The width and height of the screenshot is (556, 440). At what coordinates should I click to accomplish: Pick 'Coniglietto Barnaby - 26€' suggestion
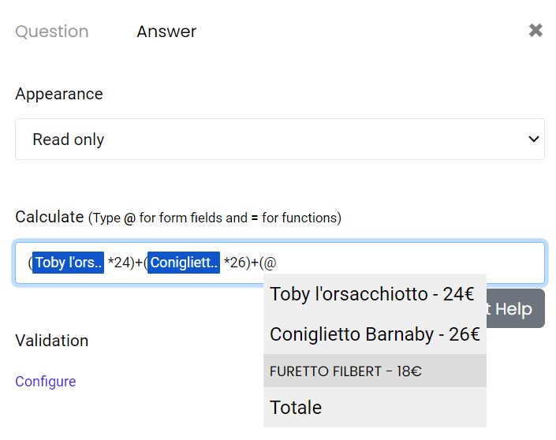tap(375, 334)
